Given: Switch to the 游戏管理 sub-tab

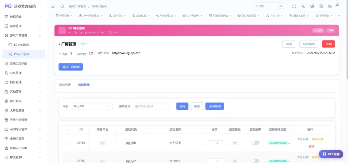Looking at the screenshot, I should click(84, 85).
